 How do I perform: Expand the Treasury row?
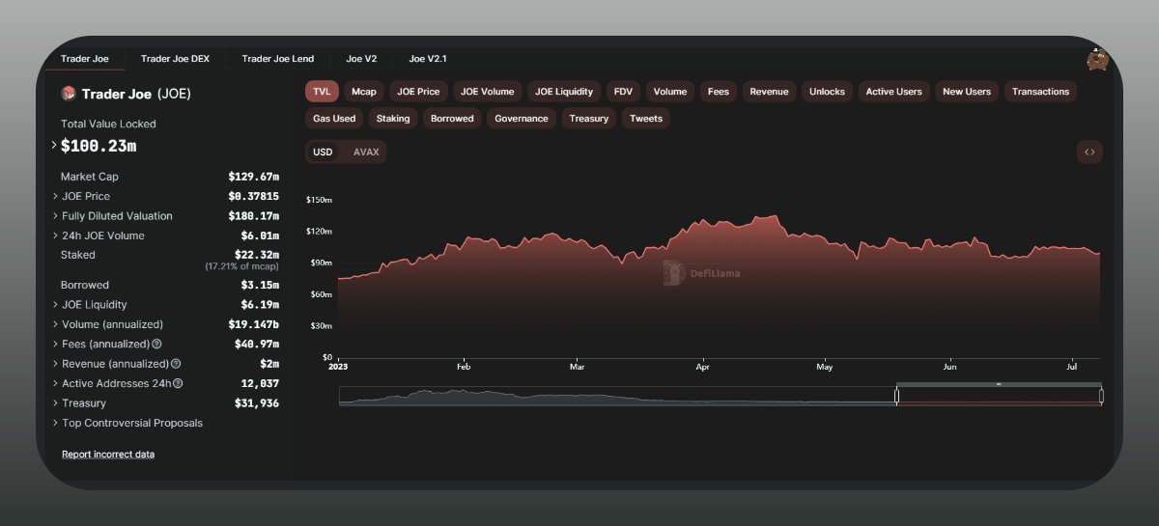[54, 403]
